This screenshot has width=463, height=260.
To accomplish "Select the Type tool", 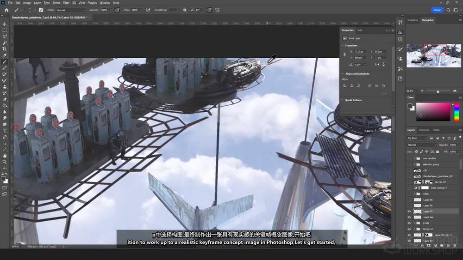I will [x=5, y=130].
